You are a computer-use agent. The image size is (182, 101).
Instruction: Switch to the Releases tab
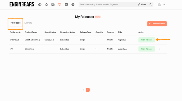[16, 23]
